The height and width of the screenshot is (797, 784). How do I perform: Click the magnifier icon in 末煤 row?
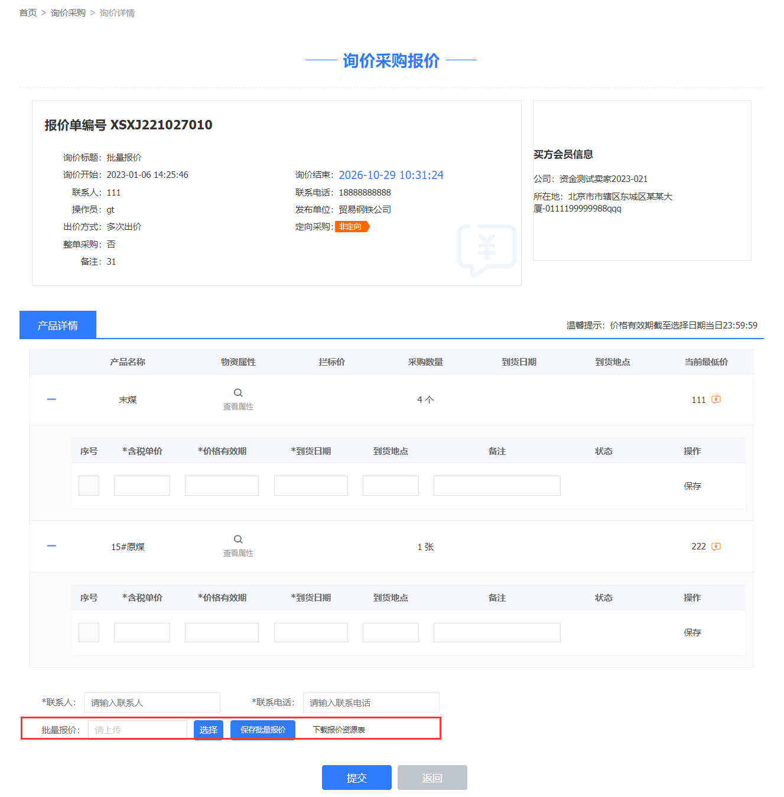pyautogui.click(x=238, y=393)
